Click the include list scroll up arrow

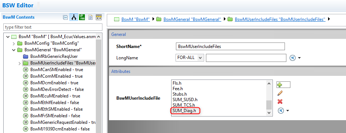coord(269,84)
